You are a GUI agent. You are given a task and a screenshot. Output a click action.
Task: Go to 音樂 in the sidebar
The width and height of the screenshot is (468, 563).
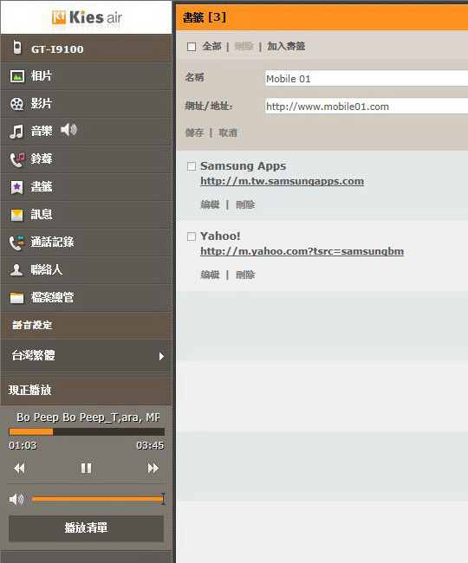[86, 132]
